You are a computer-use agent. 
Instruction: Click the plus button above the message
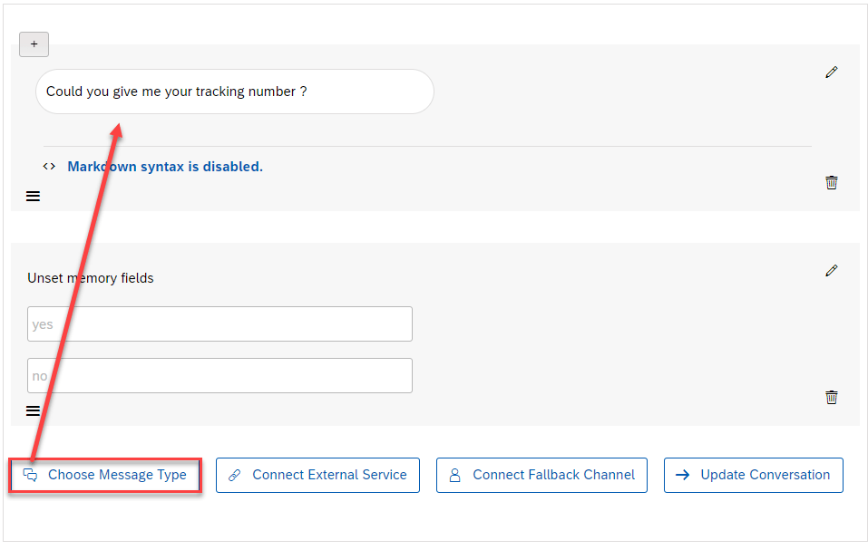[34, 44]
